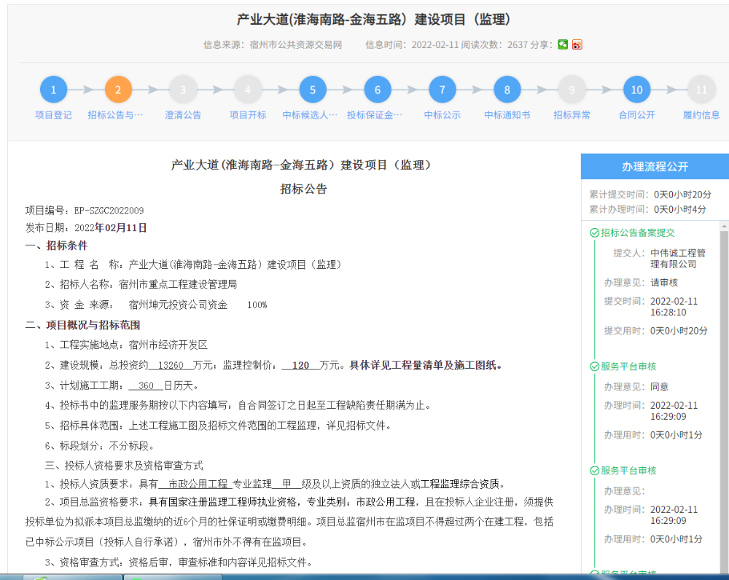Open the 招标异常 step
This screenshot has width=729, height=580.
click(572, 115)
